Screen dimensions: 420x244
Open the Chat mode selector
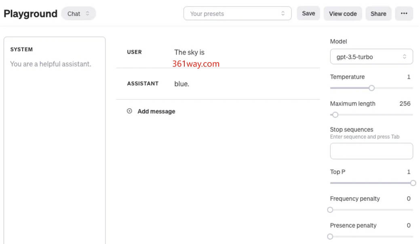[78, 14]
